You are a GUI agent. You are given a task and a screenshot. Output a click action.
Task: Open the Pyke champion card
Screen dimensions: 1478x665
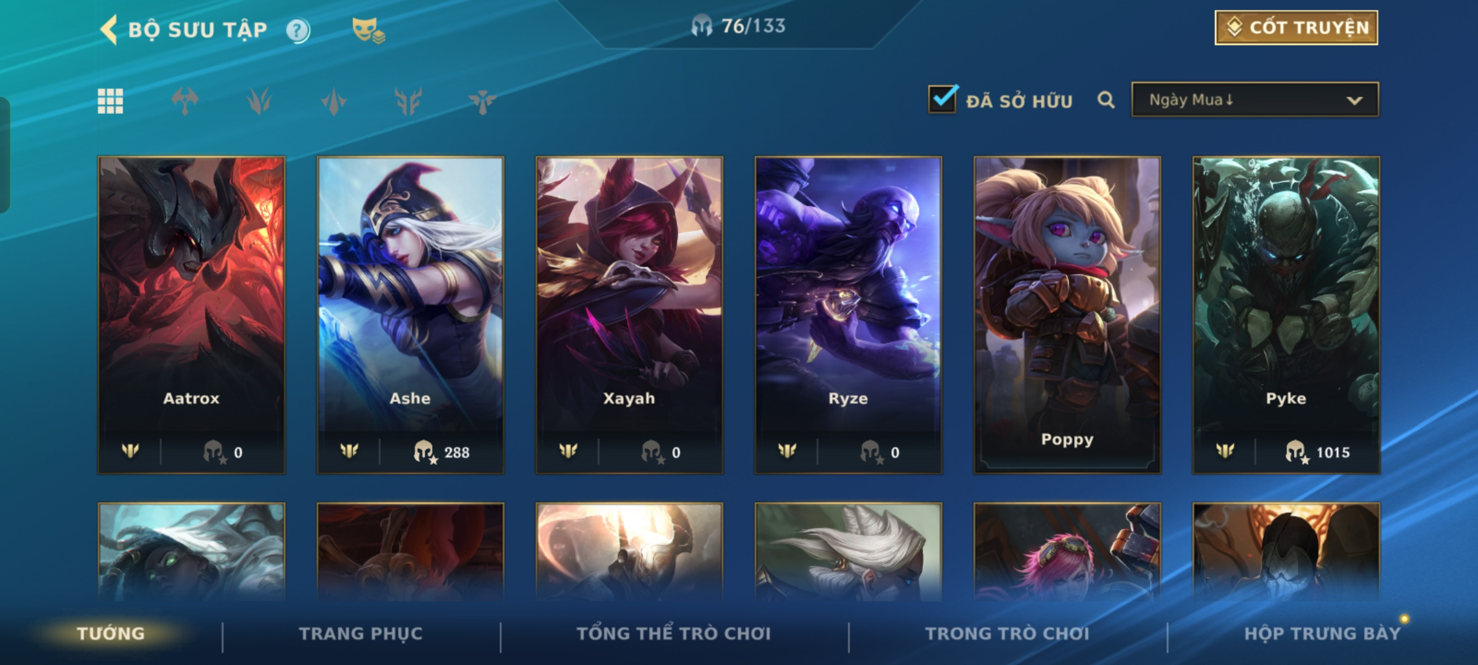(x=1286, y=315)
